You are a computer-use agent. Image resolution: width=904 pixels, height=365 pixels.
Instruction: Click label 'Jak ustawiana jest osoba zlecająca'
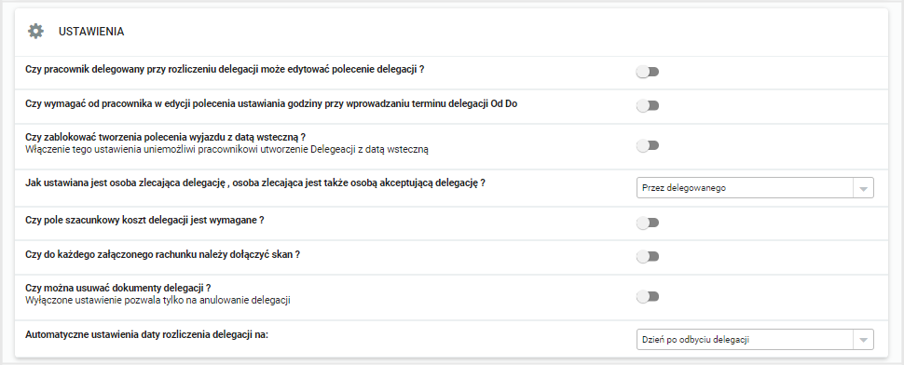(x=255, y=183)
